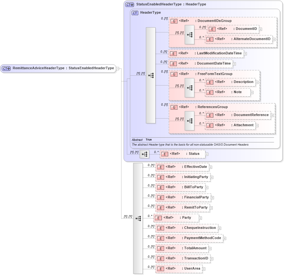Select the Status element icon

[x=164, y=154]
